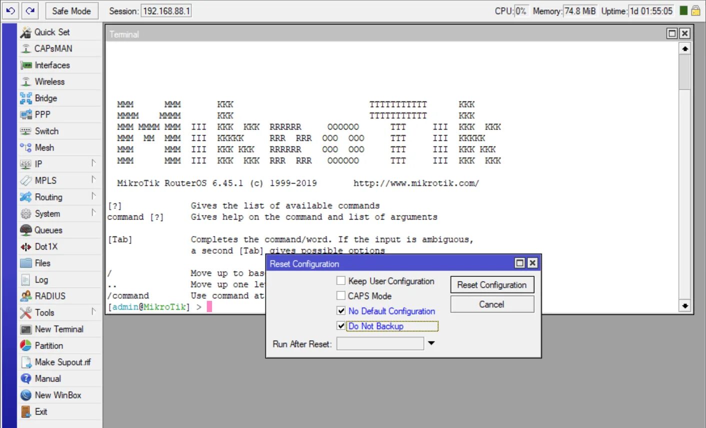706x428 pixels.
Task: Expand the IP submenu arrow
Action: pos(93,163)
